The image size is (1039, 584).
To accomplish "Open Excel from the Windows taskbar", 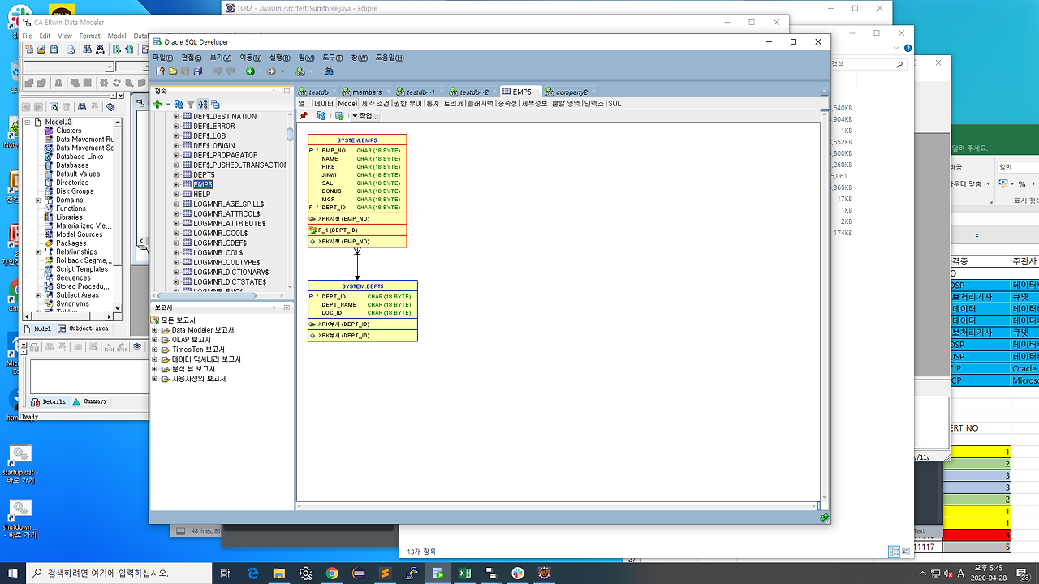I will pos(464,573).
